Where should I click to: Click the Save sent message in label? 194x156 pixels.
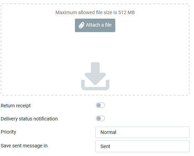pos(24,146)
